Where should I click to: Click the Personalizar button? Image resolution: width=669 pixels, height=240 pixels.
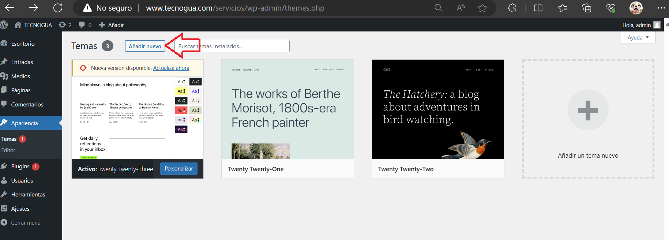pyautogui.click(x=179, y=169)
